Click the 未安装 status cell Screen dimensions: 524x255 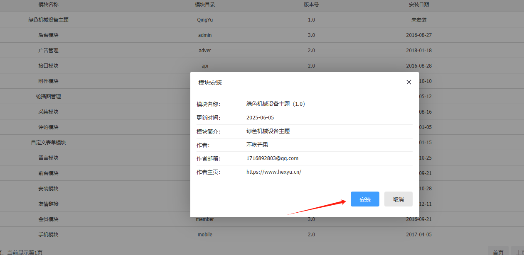[419, 20]
